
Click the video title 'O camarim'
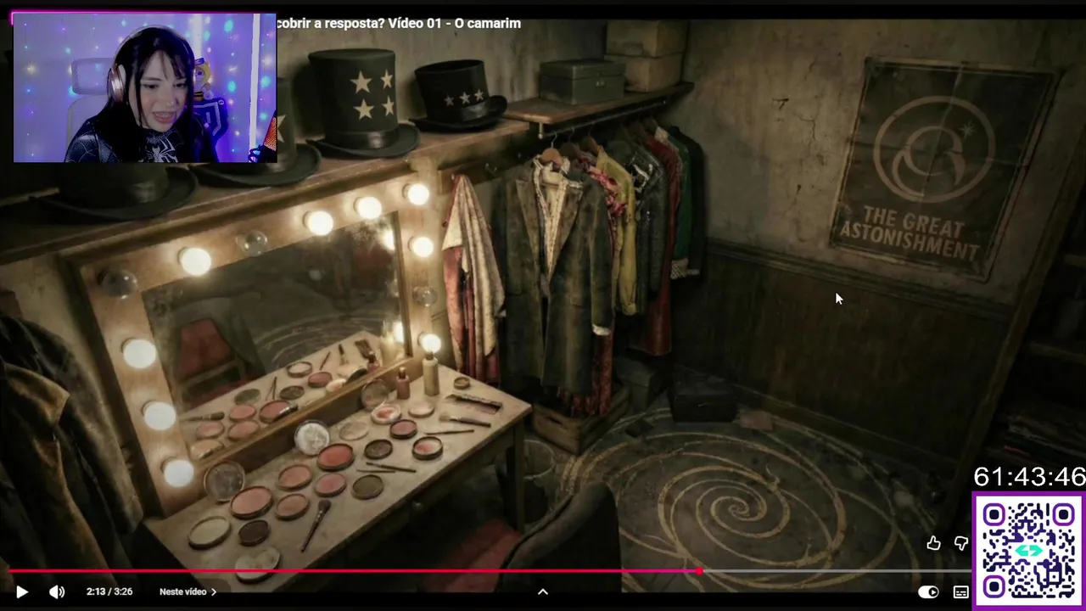click(488, 23)
